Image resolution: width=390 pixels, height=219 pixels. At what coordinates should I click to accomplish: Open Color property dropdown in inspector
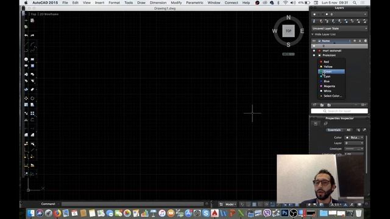[354, 137]
